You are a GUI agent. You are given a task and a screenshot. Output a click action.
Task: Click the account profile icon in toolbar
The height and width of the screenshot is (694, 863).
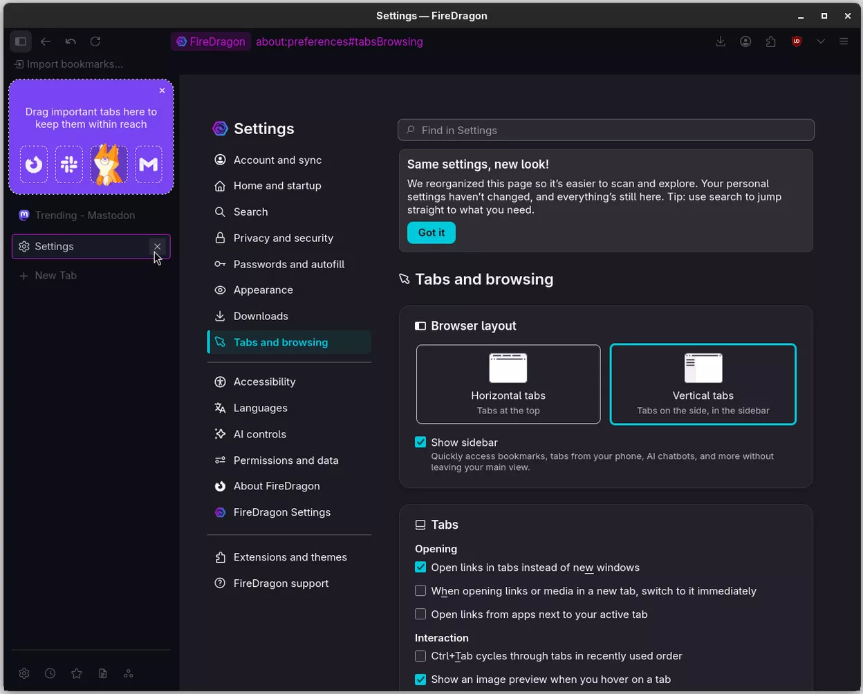point(745,41)
